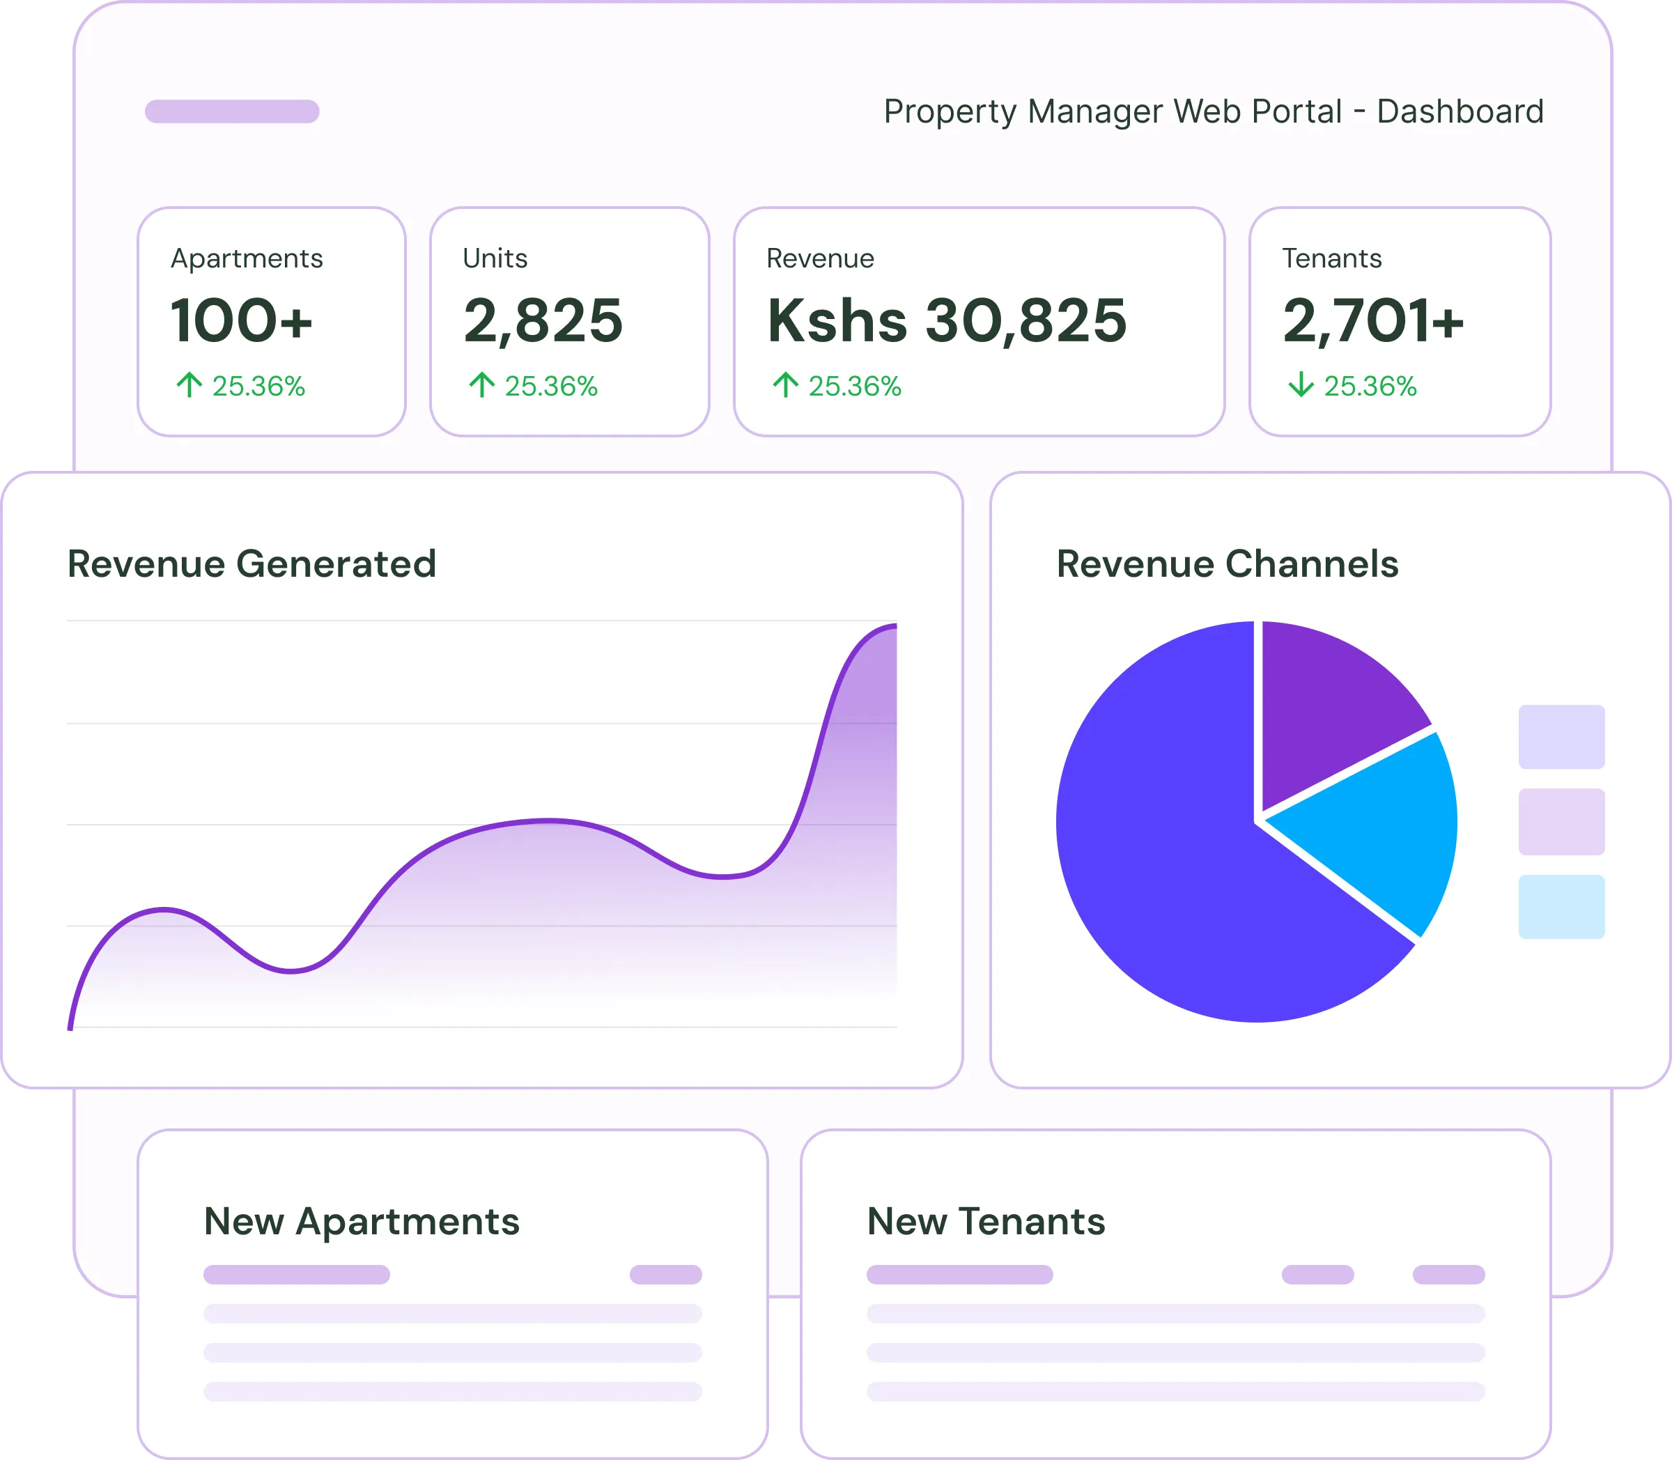Click the logo placeholder bar in header
The image size is (1672, 1460).
tap(232, 111)
